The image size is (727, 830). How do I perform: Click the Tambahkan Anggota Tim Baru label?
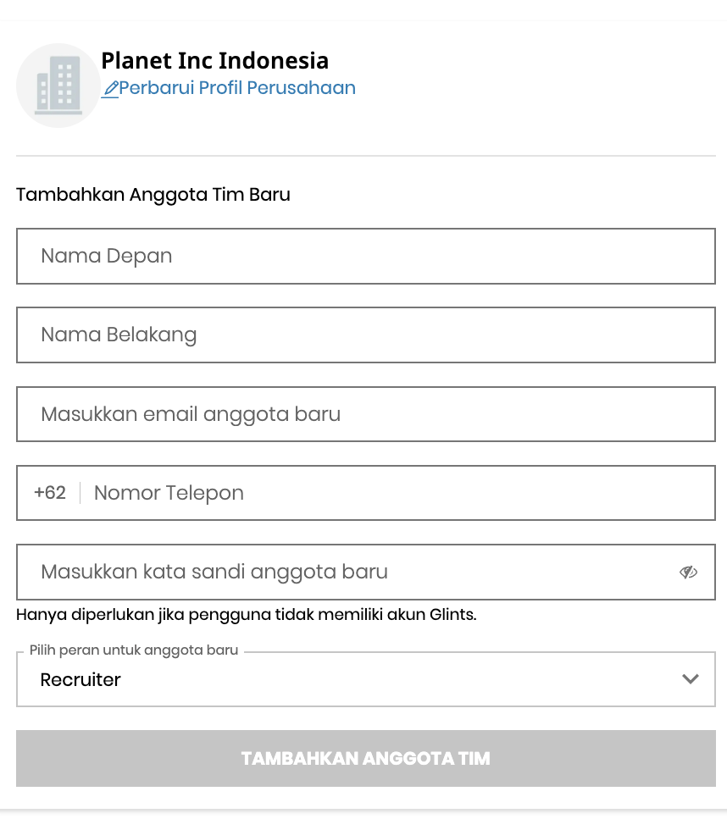(x=153, y=195)
